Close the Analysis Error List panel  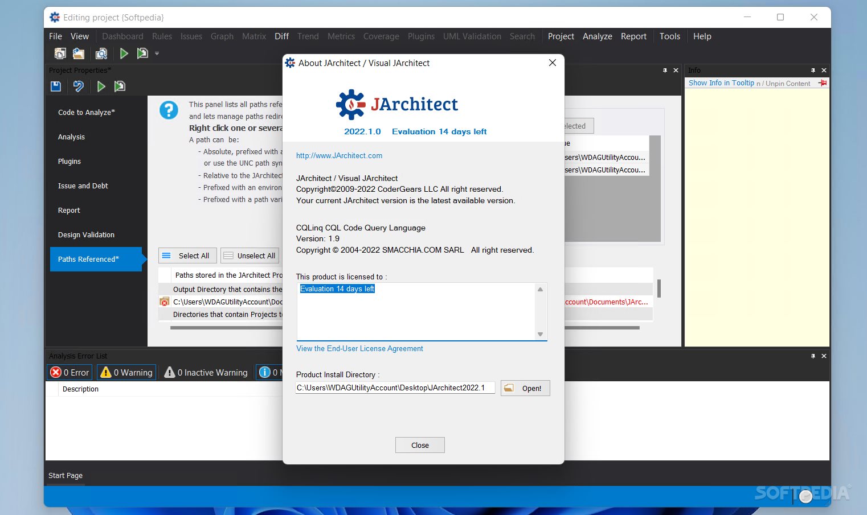point(824,356)
